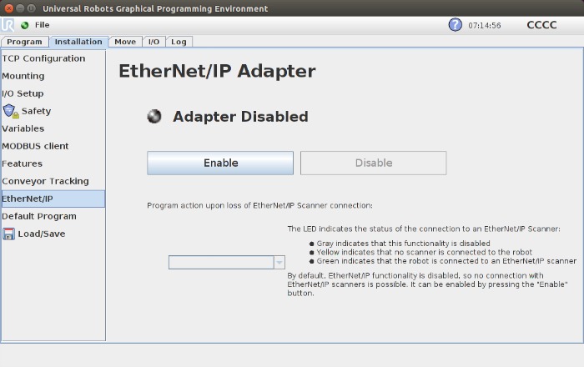Click the CCCC label in header
Viewport: 584px width, 367px height.
pyautogui.click(x=541, y=25)
